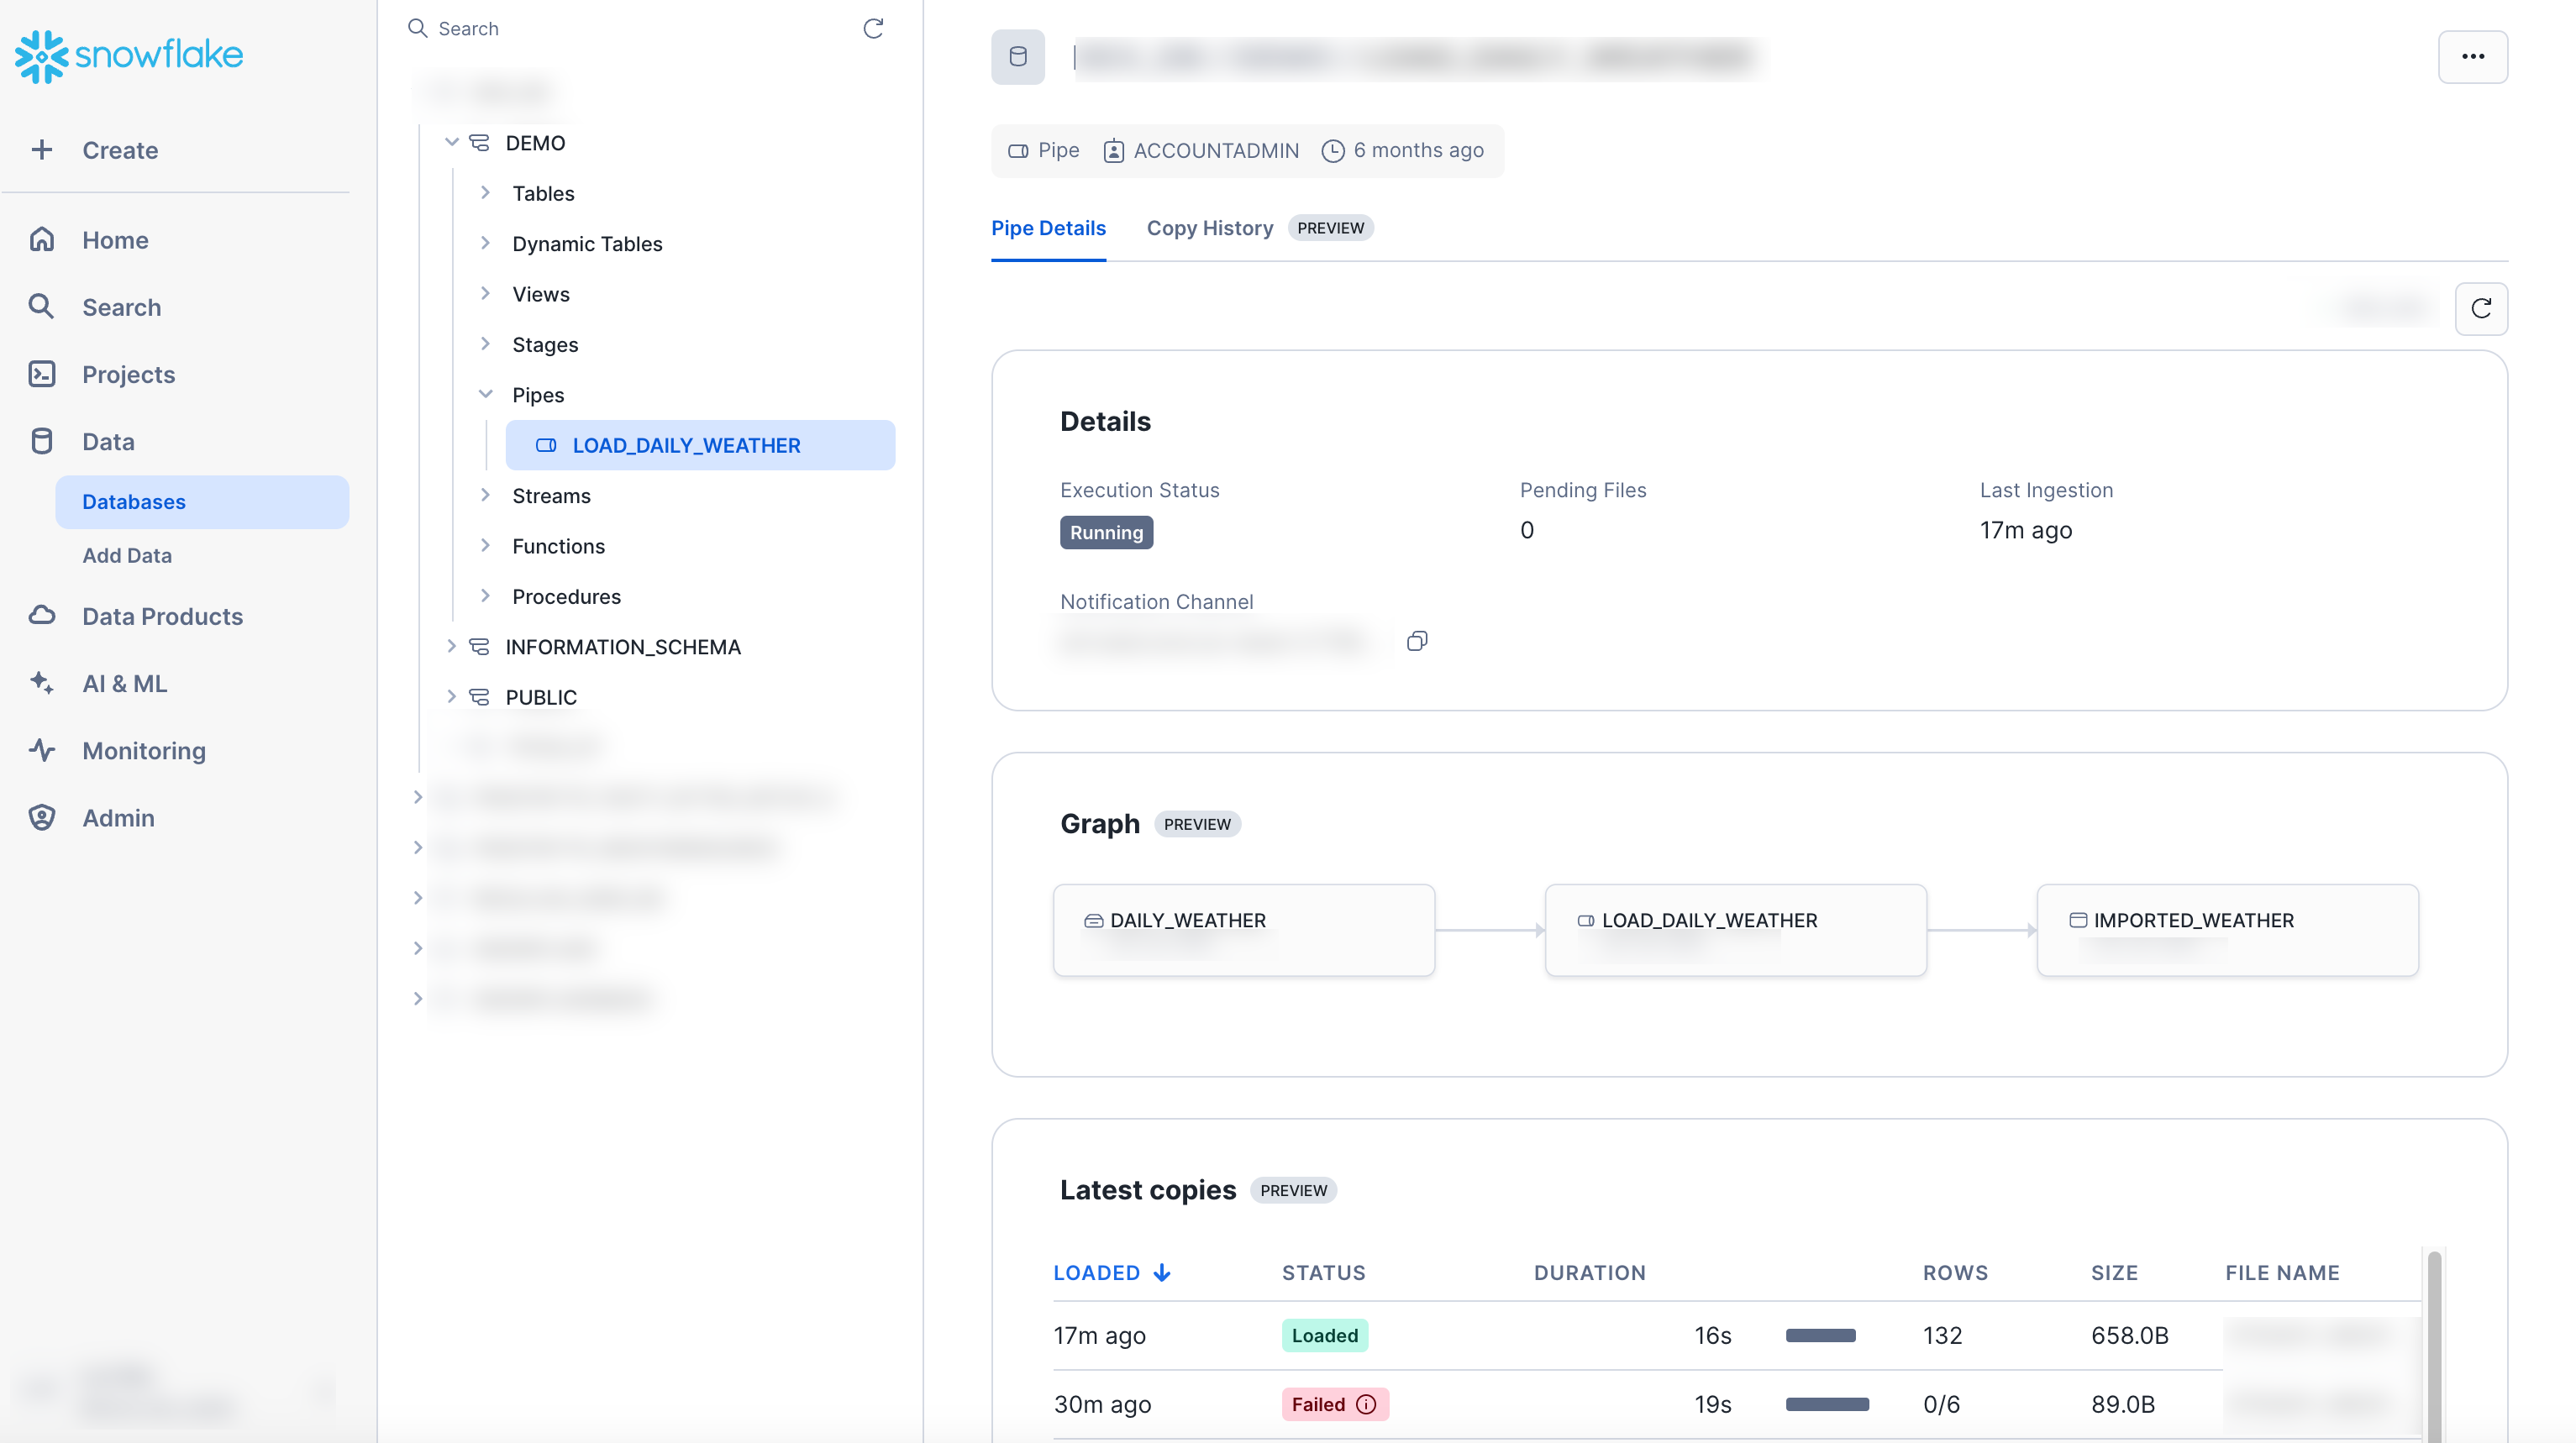Screen dimensions: 2576x1443
Task: Open the more options ellipsis menu
Action: click(x=2472, y=57)
